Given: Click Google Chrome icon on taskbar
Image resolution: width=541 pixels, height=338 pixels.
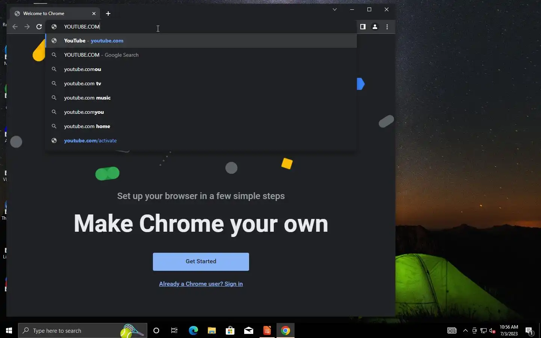Looking at the screenshot, I should (286, 330).
